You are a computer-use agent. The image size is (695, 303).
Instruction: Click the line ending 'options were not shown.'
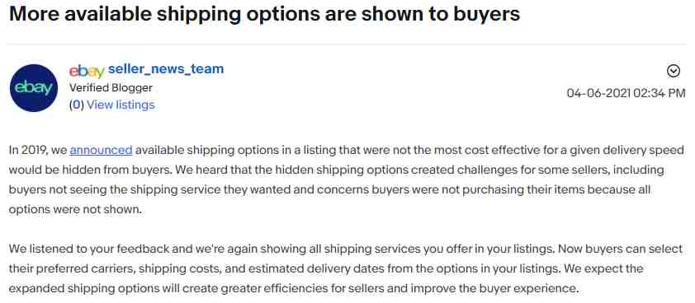pos(75,209)
